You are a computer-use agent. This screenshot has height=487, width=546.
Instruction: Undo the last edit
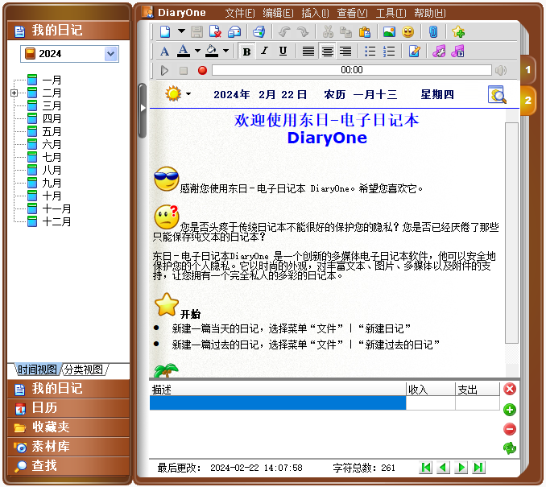[x=284, y=31]
